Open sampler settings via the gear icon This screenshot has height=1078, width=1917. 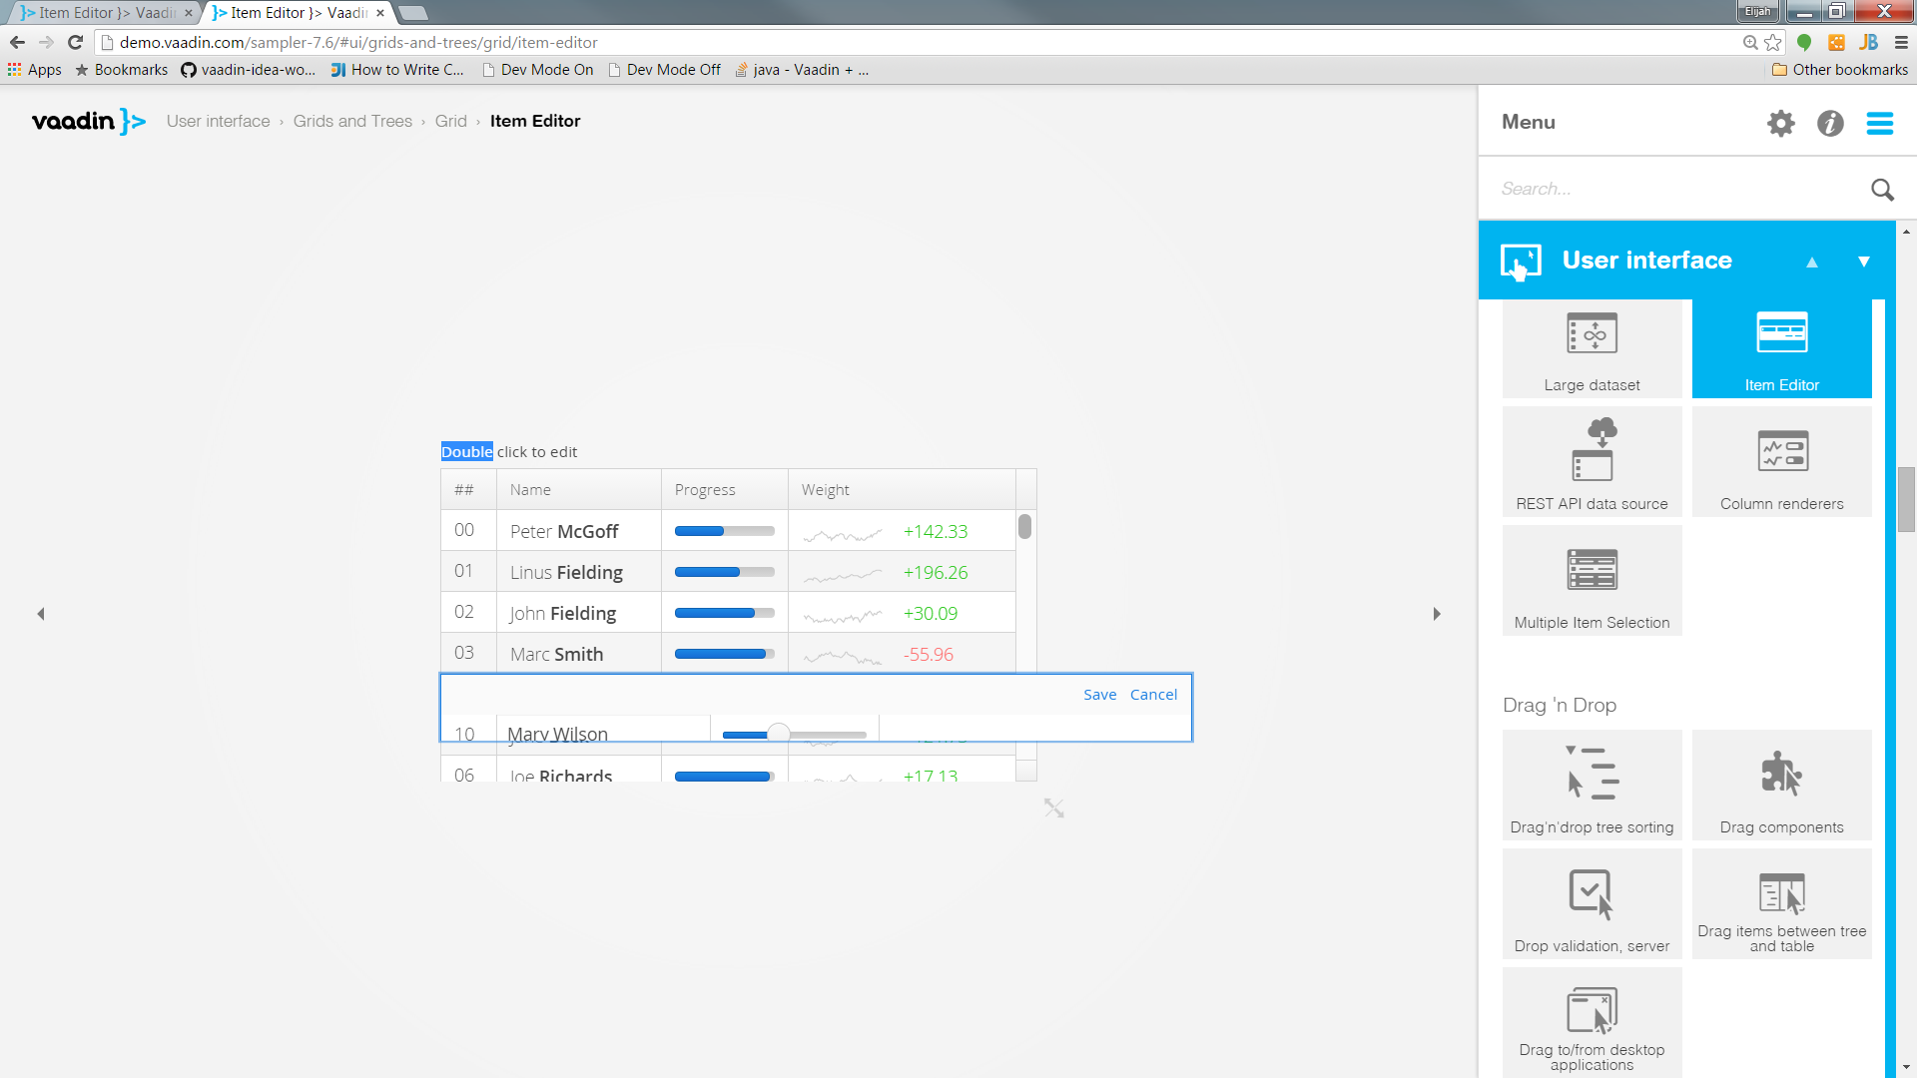[x=1782, y=123]
